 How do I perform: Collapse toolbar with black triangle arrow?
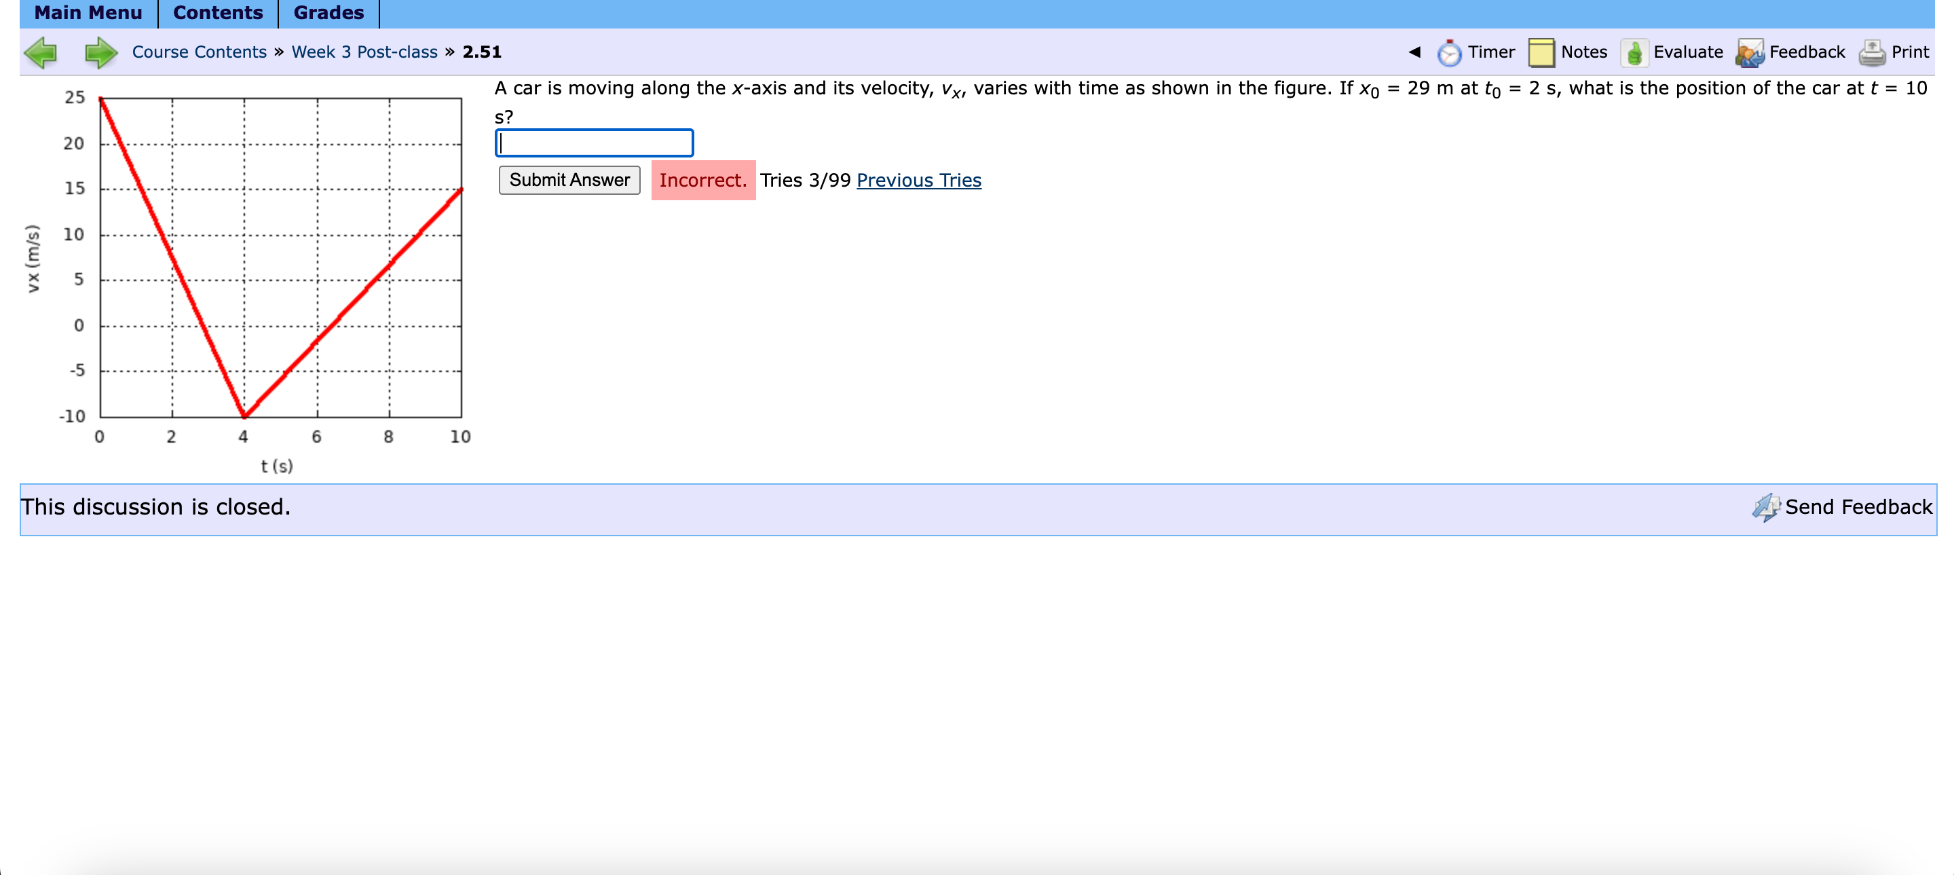coord(1414,52)
